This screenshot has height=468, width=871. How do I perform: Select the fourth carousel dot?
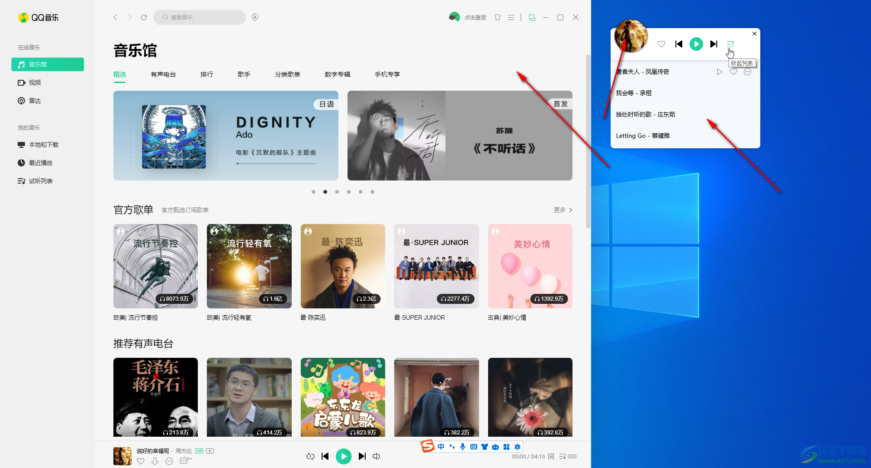[x=349, y=192]
